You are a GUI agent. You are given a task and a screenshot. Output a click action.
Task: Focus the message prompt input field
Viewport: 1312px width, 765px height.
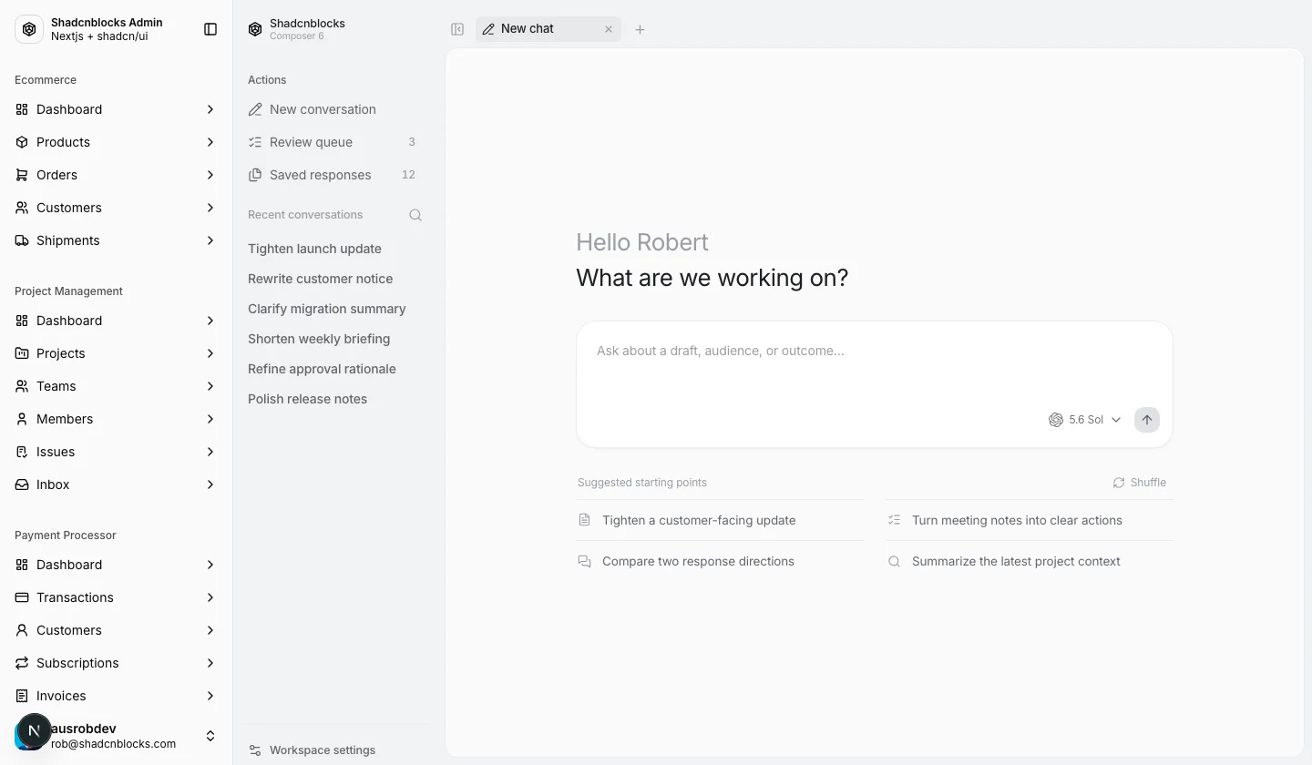coord(875,364)
